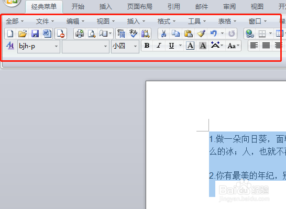286x209 pixels.
Task: Open the 窗口 dropdown menu
Action: coord(258,21)
